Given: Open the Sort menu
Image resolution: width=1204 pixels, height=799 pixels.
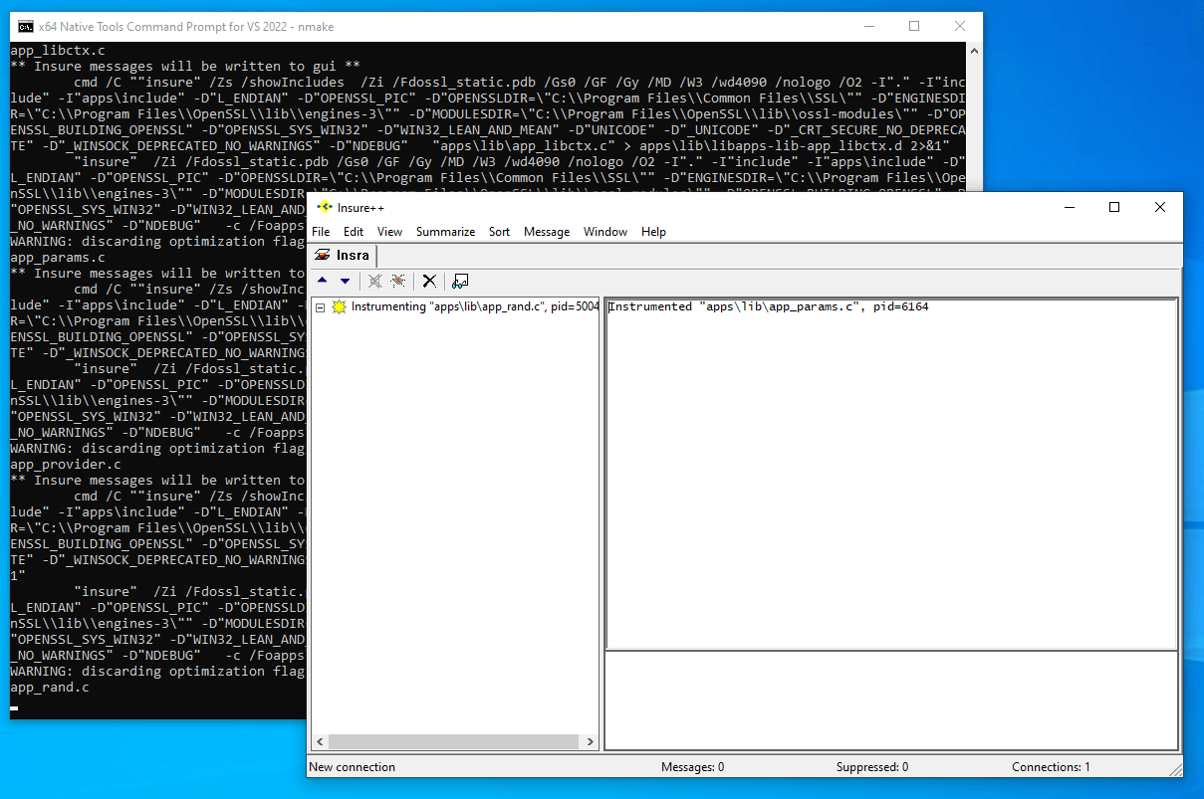Looking at the screenshot, I should (x=499, y=231).
